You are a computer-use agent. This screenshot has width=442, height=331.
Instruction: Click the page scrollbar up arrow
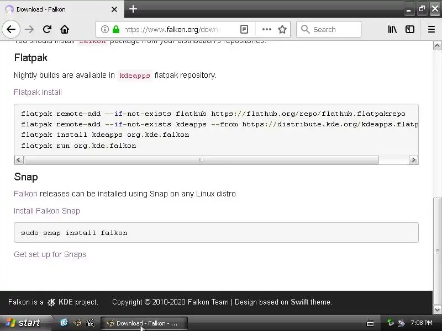click(437, 46)
